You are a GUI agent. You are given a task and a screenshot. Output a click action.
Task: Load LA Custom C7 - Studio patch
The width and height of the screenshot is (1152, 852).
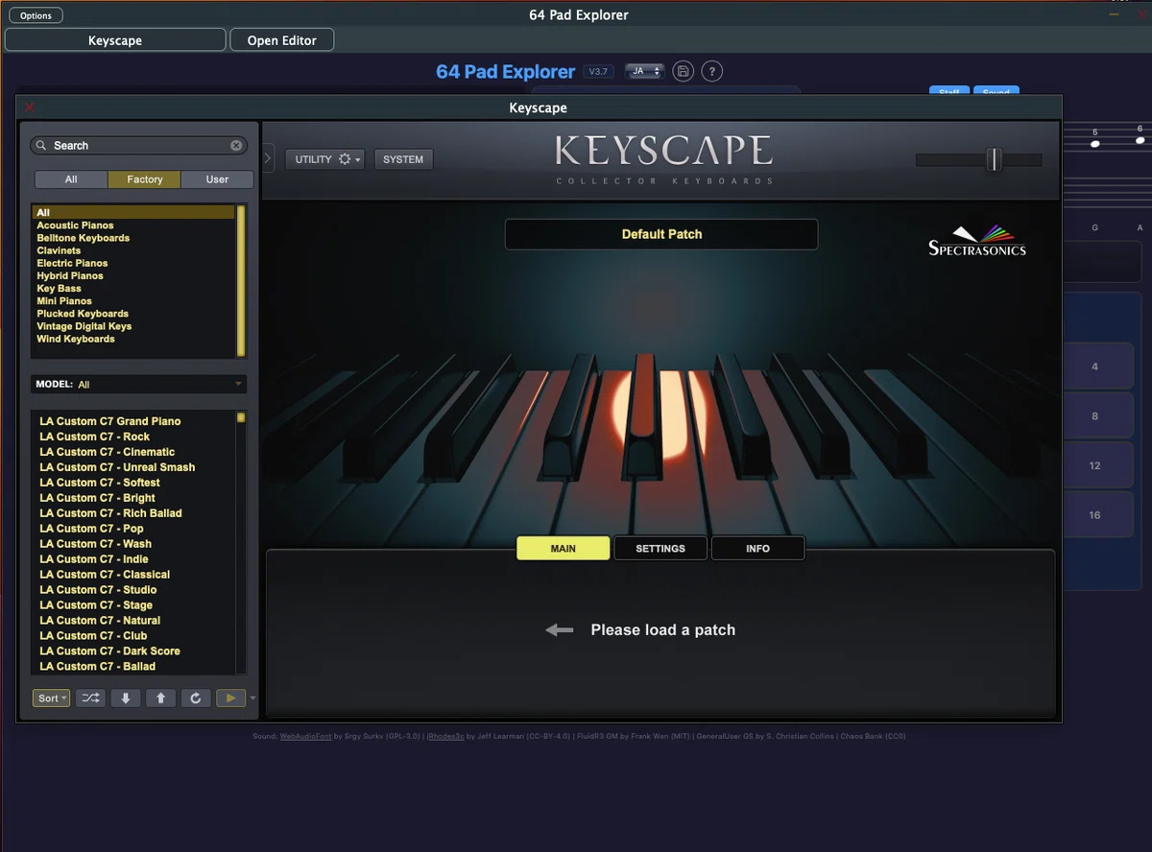(x=98, y=590)
